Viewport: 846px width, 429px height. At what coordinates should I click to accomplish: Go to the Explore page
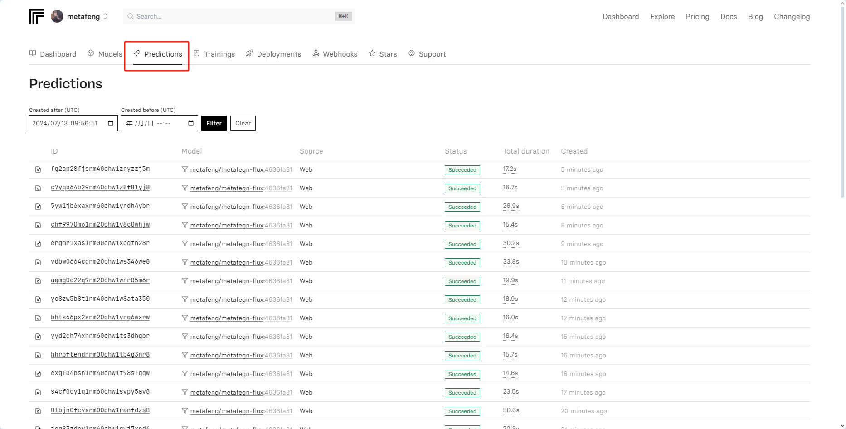[x=662, y=16]
